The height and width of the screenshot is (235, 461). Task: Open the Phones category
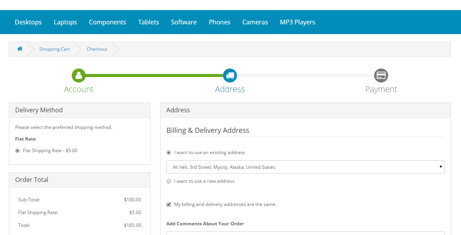point(219,22)
